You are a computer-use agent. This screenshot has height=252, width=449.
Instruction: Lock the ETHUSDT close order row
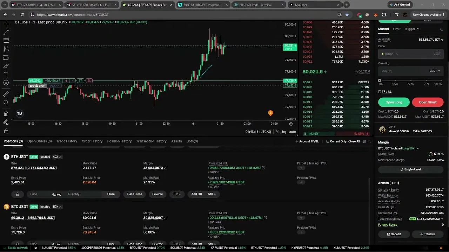(18, 194)
